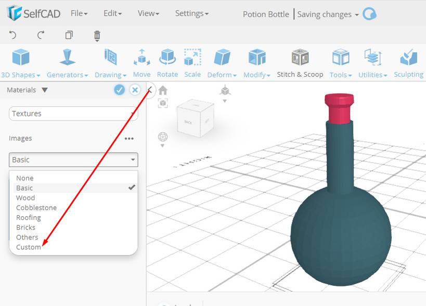Open the Drawing tool
The image size is (426, 306).
[x=111, y=63]
